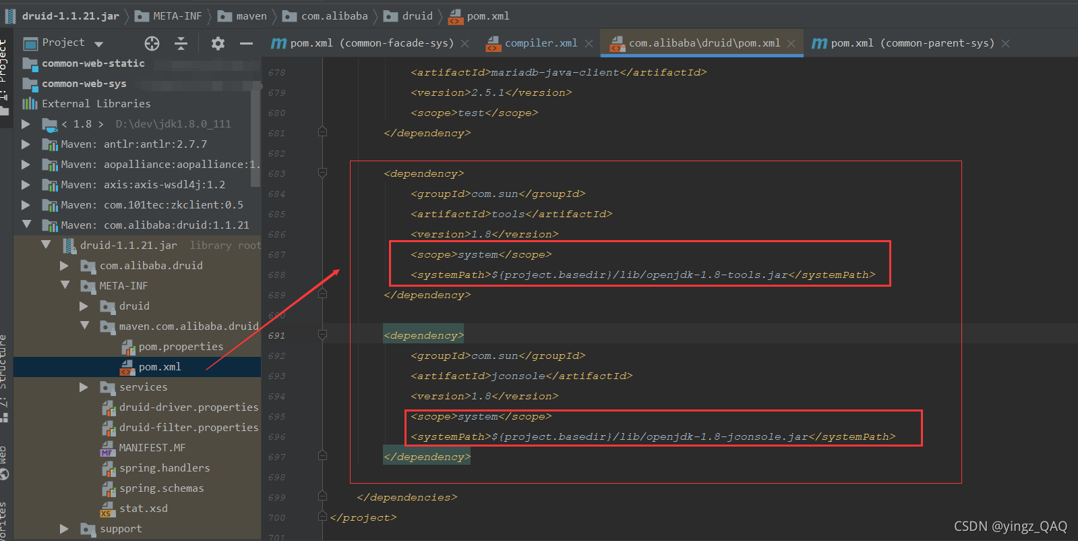Expand Maven: aopalliance library

[26, 165]
